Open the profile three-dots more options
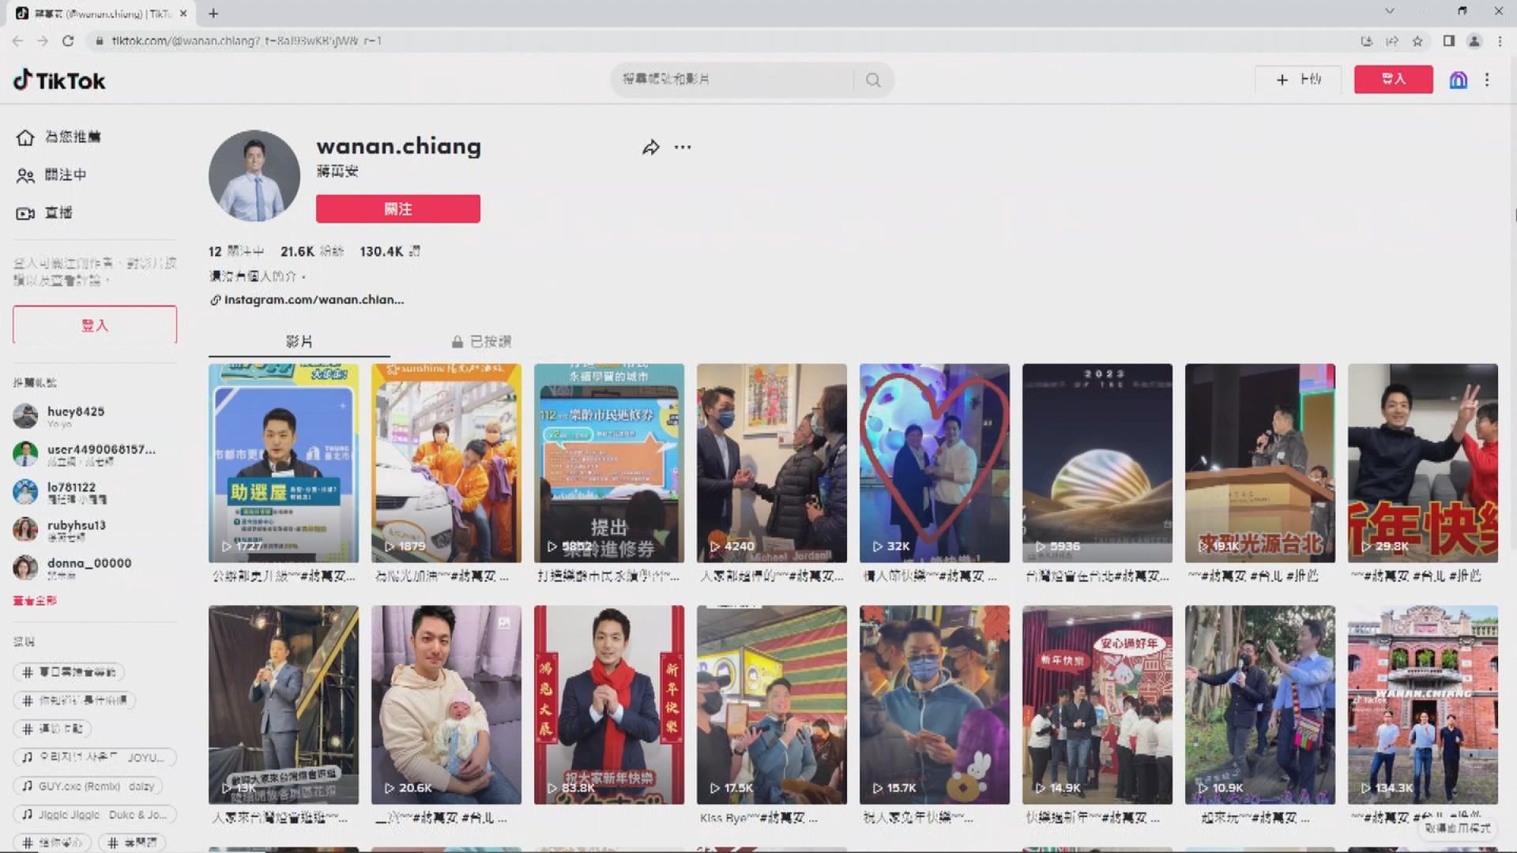The height and width of the screenshot is (853, 1517). click(683, 147)
